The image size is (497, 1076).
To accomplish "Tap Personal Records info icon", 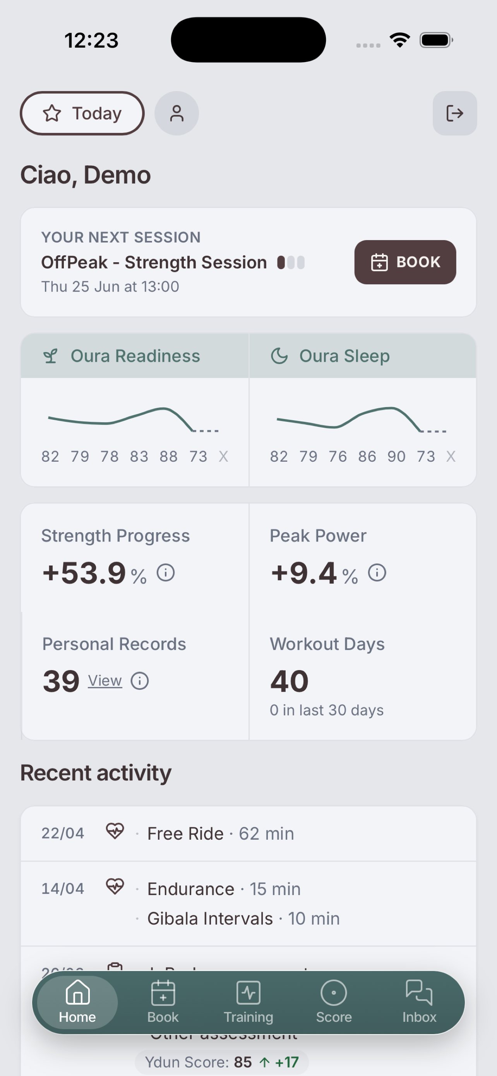I will (140, 681).
